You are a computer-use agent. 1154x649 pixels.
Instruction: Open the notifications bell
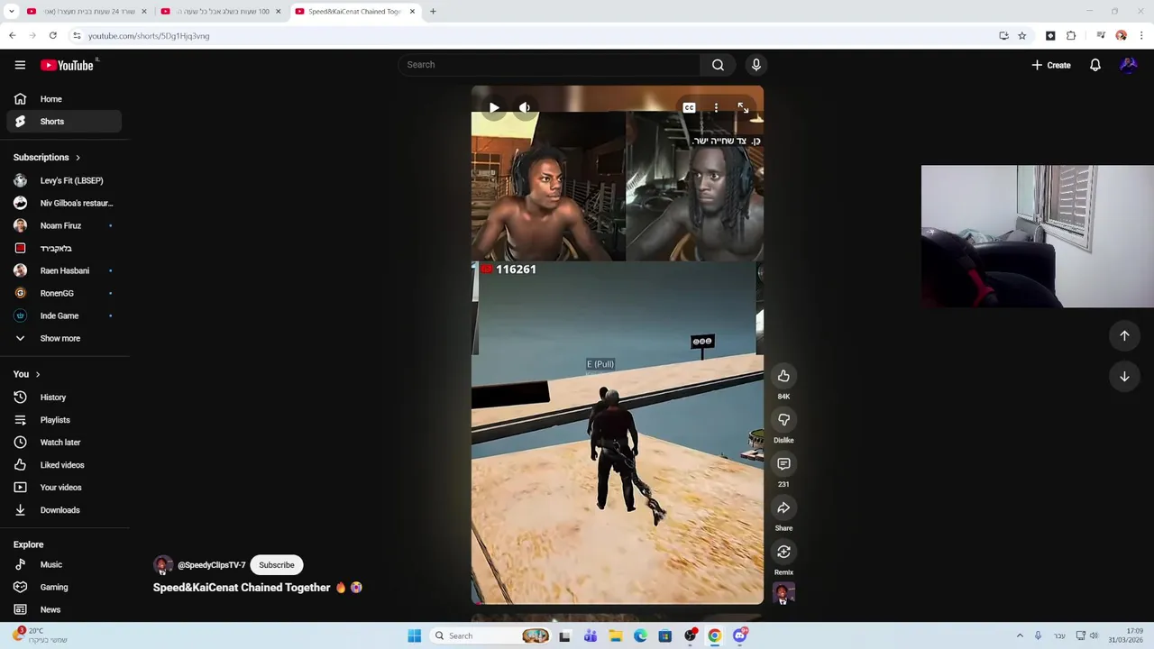click(x=1095, y=65)
